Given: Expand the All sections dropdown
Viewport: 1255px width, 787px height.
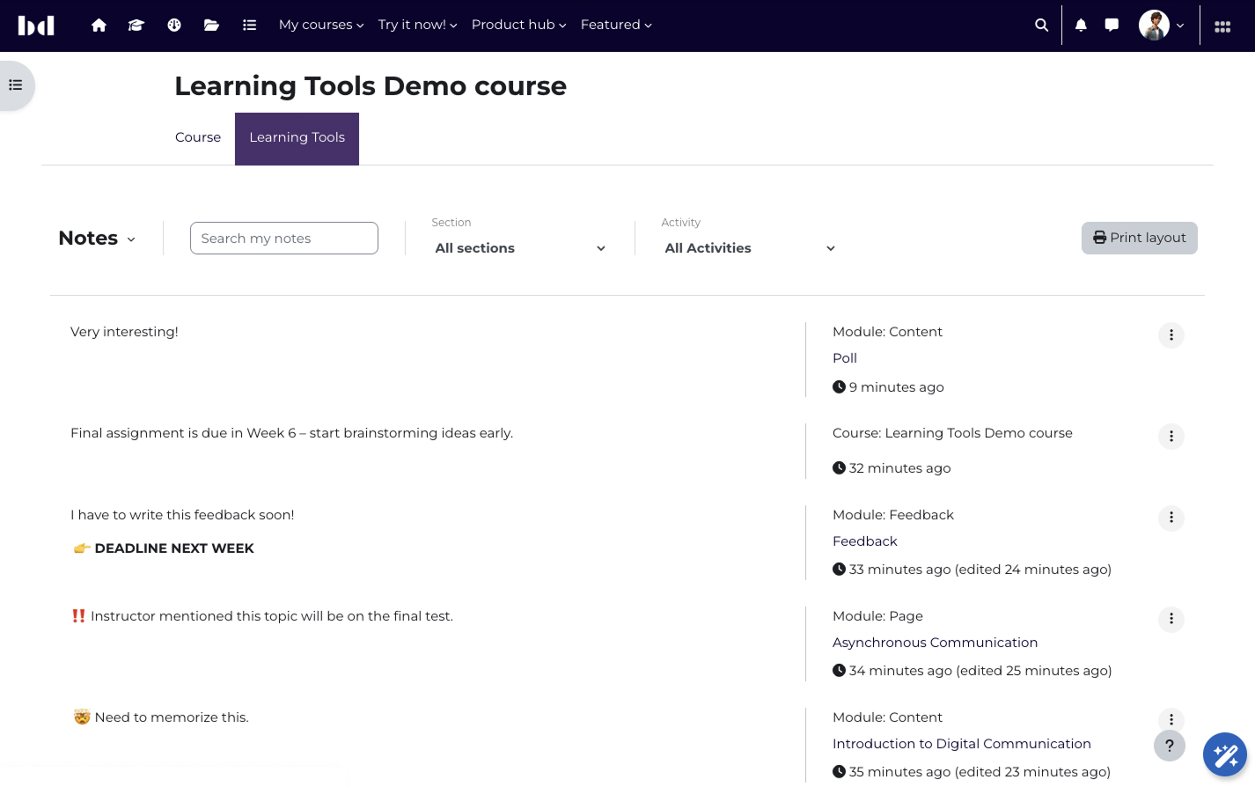Looking at the screenshot, I should click(x=519, y=248).
